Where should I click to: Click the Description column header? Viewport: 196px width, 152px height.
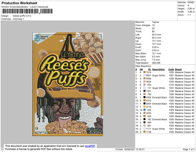pos(158,69)
